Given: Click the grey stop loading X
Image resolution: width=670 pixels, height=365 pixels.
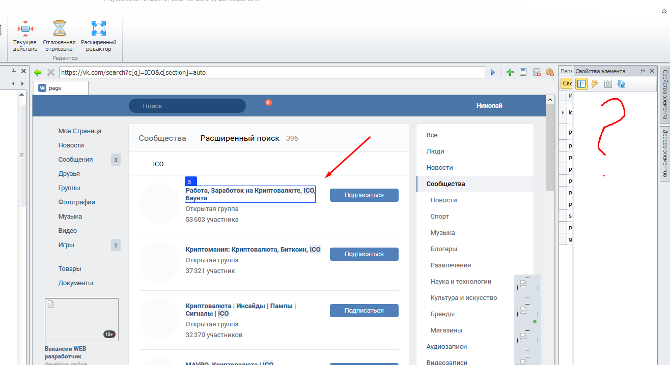Looking at the screenshot, I should click(51, 72).
